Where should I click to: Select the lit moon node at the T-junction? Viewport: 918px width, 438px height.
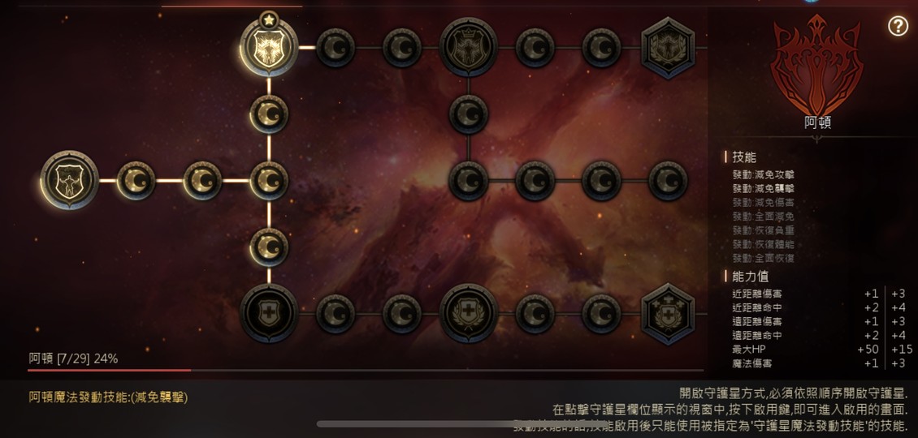coord(269,181)
